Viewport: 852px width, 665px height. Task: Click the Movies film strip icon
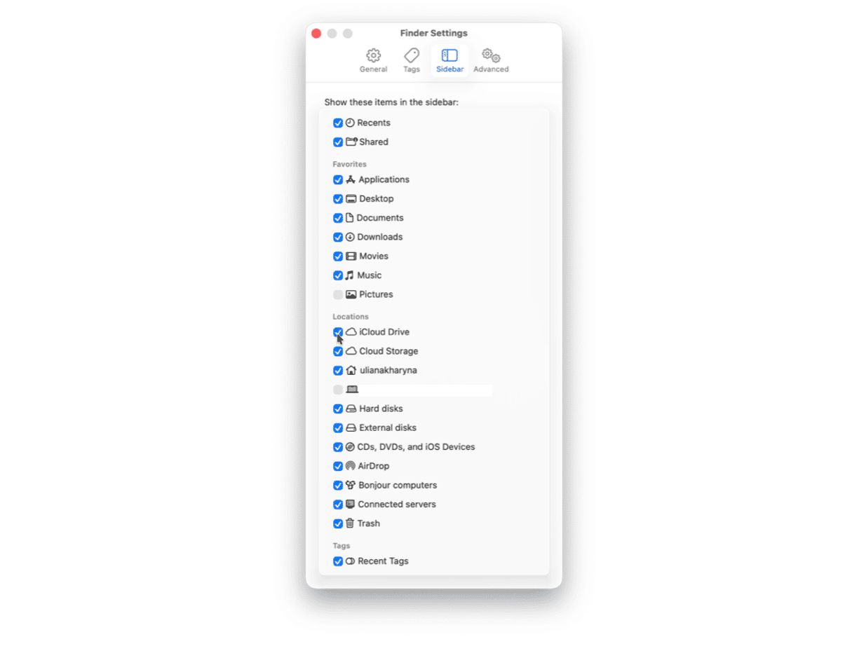click(x=351, y=256)
